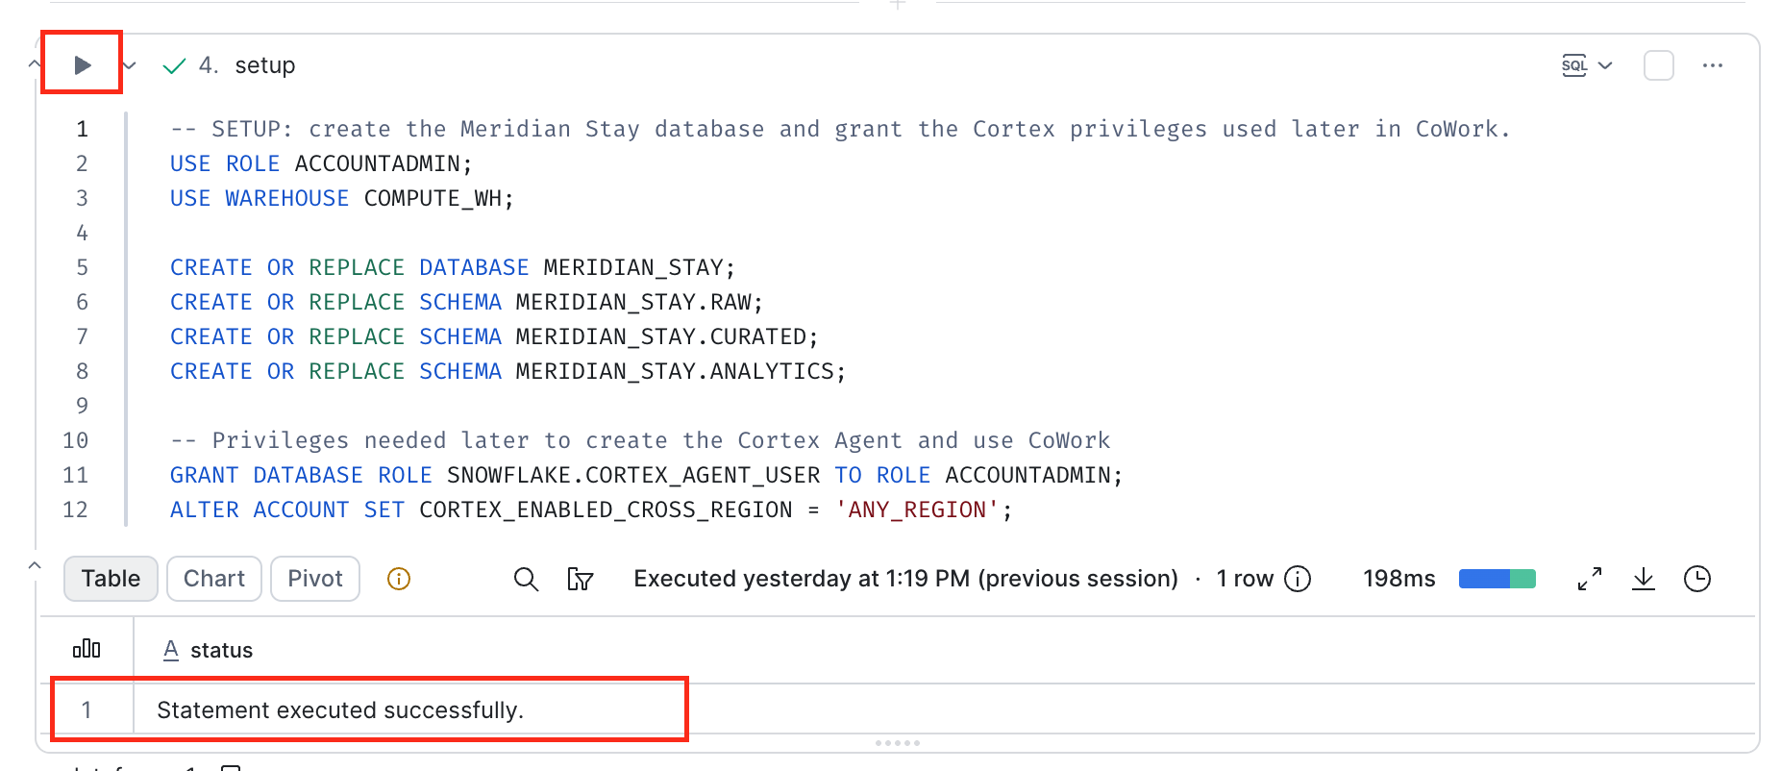Screen dimensions: 1782x771
Task: Select the 'Statement executed successfully.' cell
Action: (340, 710)
